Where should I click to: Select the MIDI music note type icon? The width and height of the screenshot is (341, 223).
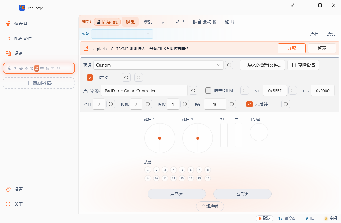click(x=47, y=68)
